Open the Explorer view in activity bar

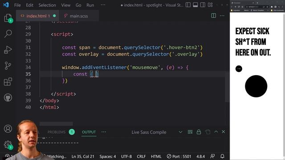pyautogui.click(x=8, y=18)
